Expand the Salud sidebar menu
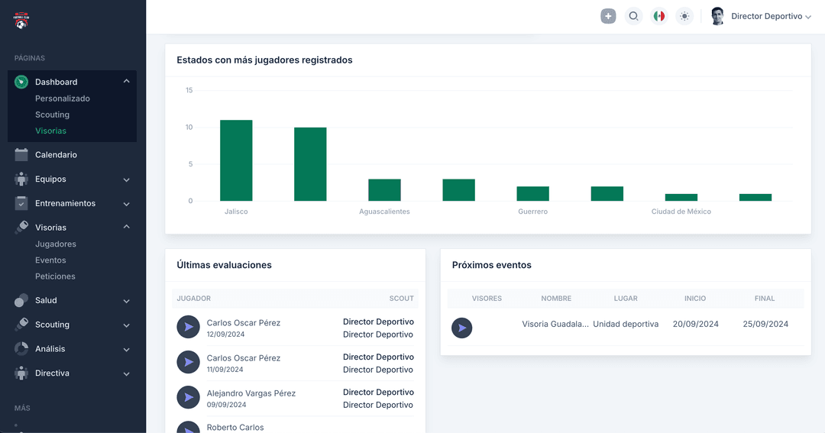This screenshot has height=433, width=825. point(126,301)
